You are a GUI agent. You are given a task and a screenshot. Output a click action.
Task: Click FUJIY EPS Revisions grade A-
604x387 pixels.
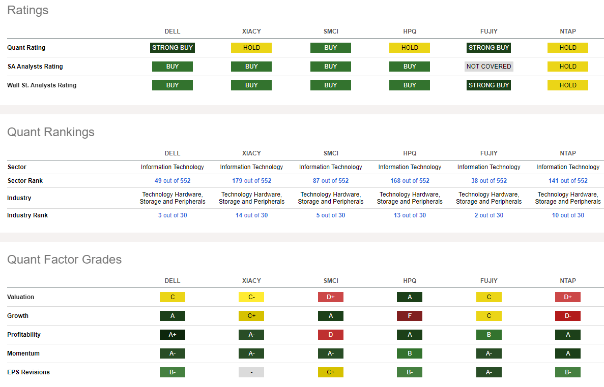489,372
